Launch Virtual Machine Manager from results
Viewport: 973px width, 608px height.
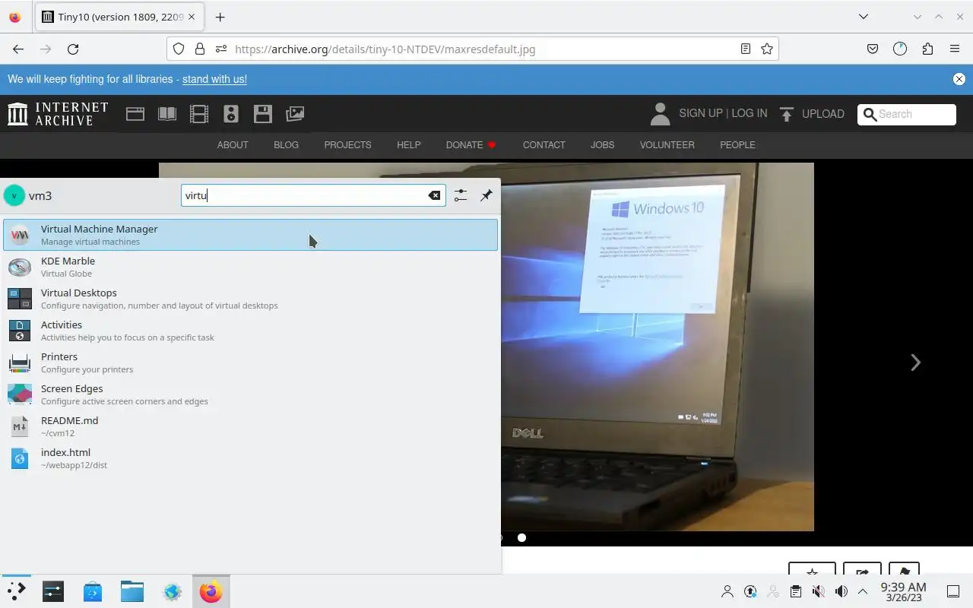(x=250, y=235)
